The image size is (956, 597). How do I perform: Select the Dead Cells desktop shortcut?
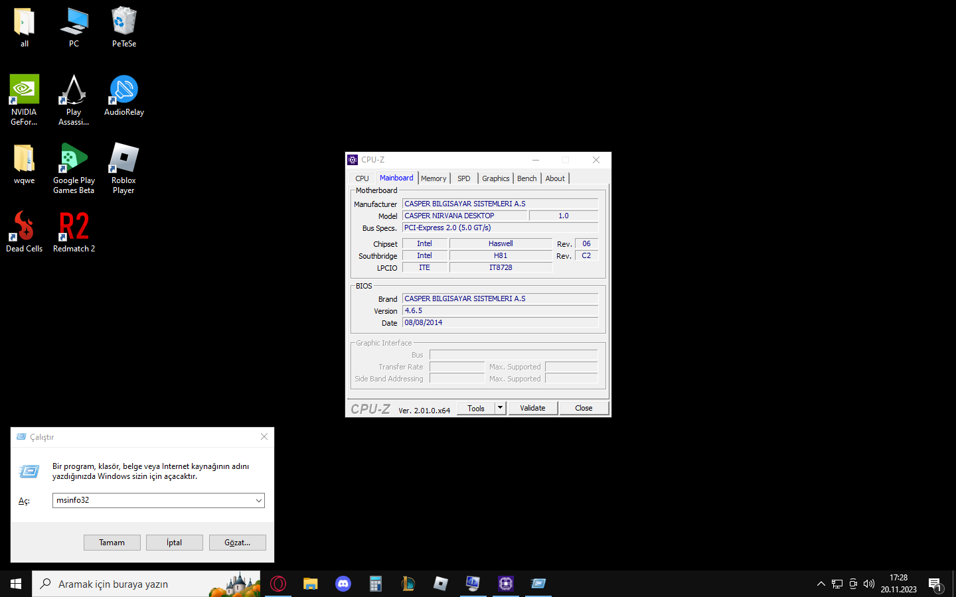(25, 232)
